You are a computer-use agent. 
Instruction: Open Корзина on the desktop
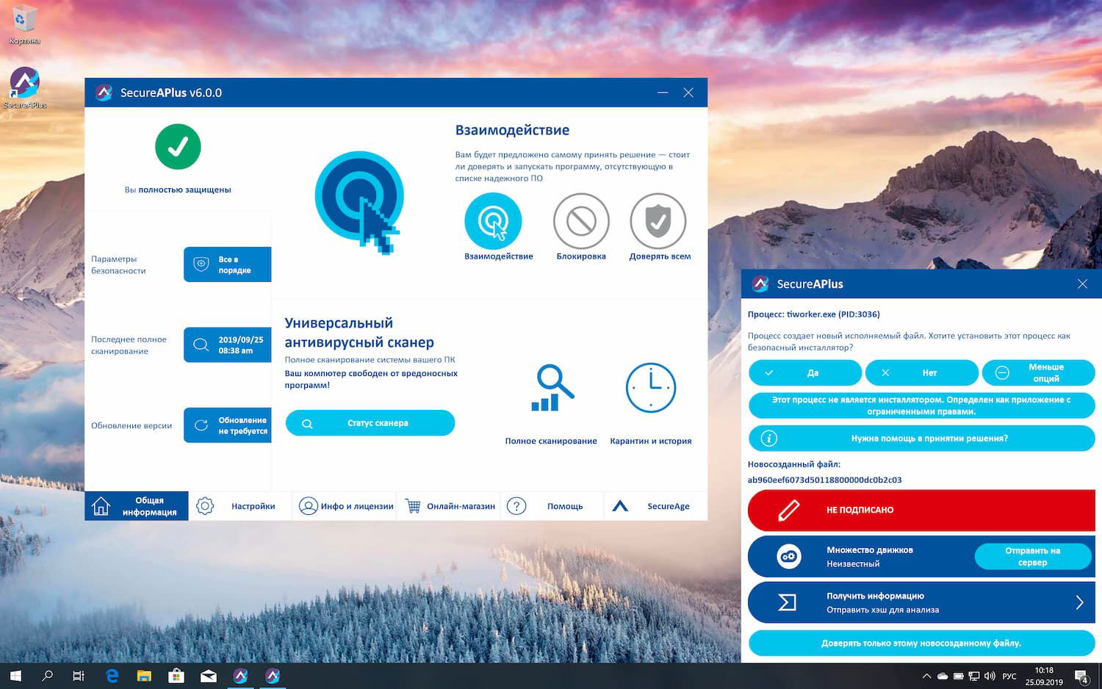point(24,18)
